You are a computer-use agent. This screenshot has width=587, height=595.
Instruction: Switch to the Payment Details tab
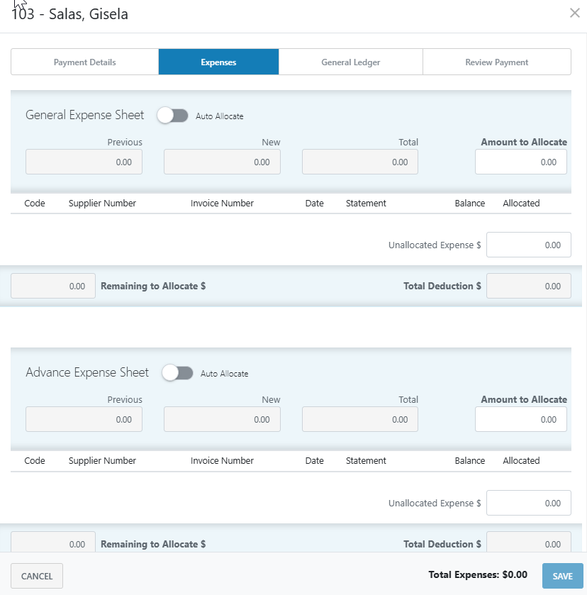(x=84, y=62)
